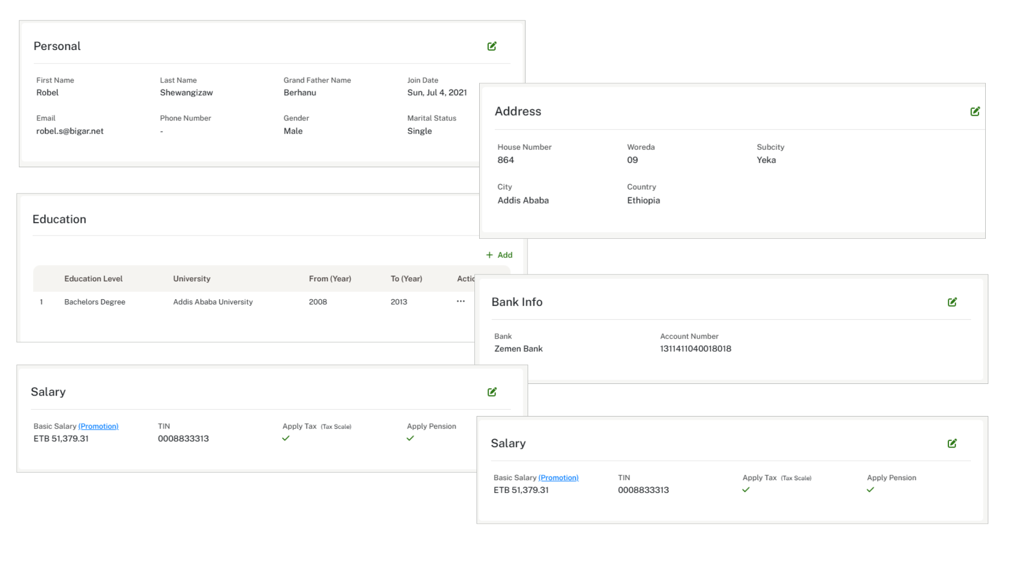Click the Address section heading
Viewport: 1011px width, 568px height.
pos(518,111)
